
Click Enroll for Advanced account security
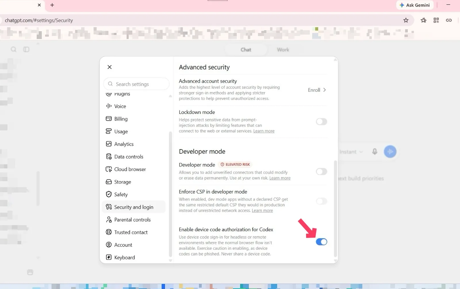(317, 90)
